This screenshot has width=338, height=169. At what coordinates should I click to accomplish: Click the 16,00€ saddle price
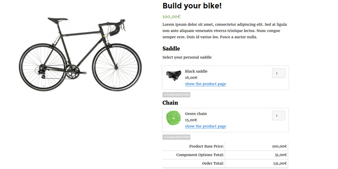pyautogui.click(x=191, y=78)
